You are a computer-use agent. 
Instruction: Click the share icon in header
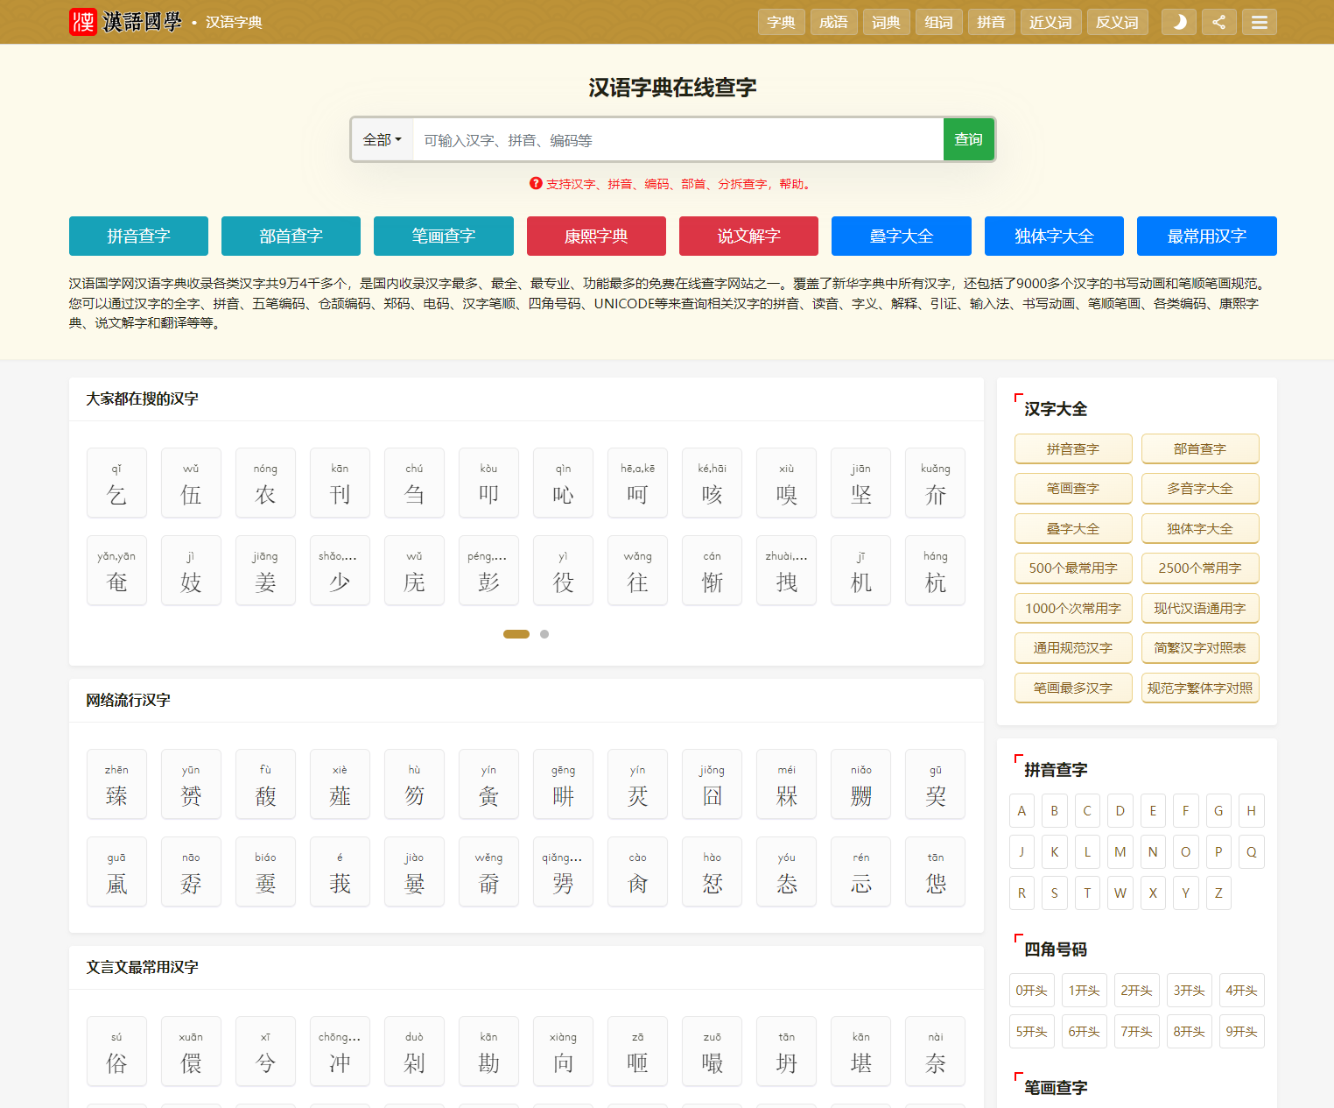[x=1218, y=22]
